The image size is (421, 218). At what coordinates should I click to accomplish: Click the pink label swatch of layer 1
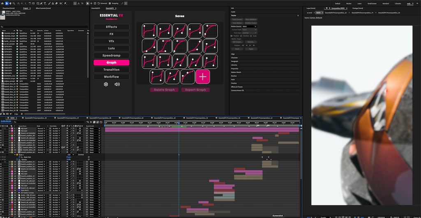pyautogui.click(x=12, y=128)
